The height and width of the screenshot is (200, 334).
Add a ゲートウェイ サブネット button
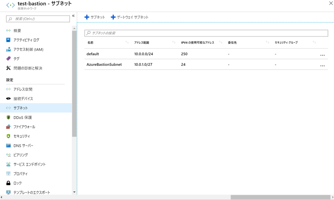pyautogui.click(x=130, y=17)
